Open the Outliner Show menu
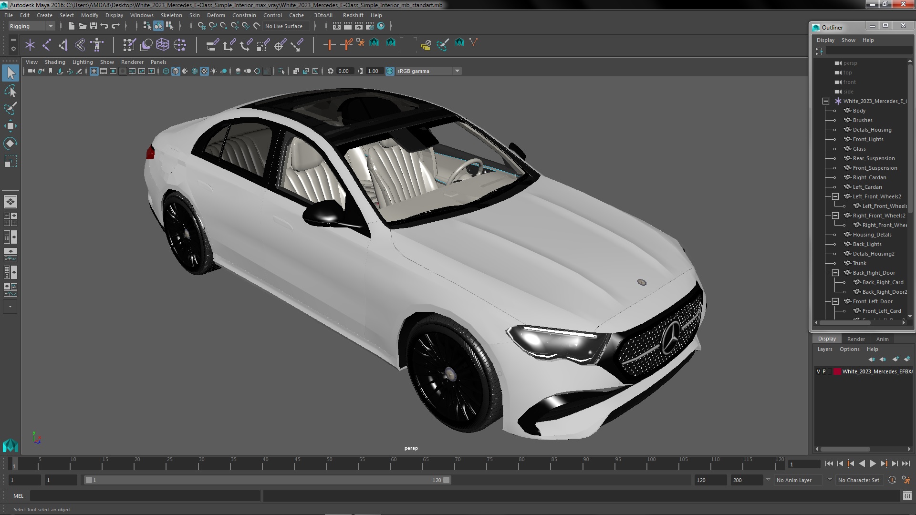Screen dimensions: 916x515 click(848, 40)
